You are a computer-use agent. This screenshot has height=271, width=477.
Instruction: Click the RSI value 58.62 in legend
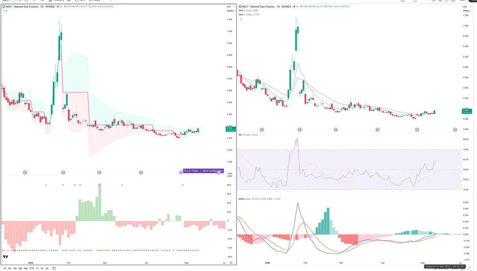(255, 135)
